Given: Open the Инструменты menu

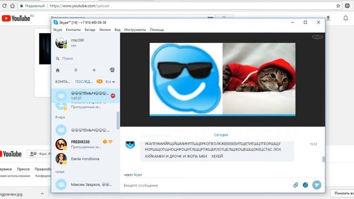Looking at the screenshot, I should 135,29.
